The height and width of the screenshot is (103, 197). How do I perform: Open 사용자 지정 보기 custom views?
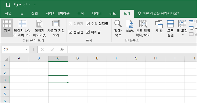coord(56,28)
